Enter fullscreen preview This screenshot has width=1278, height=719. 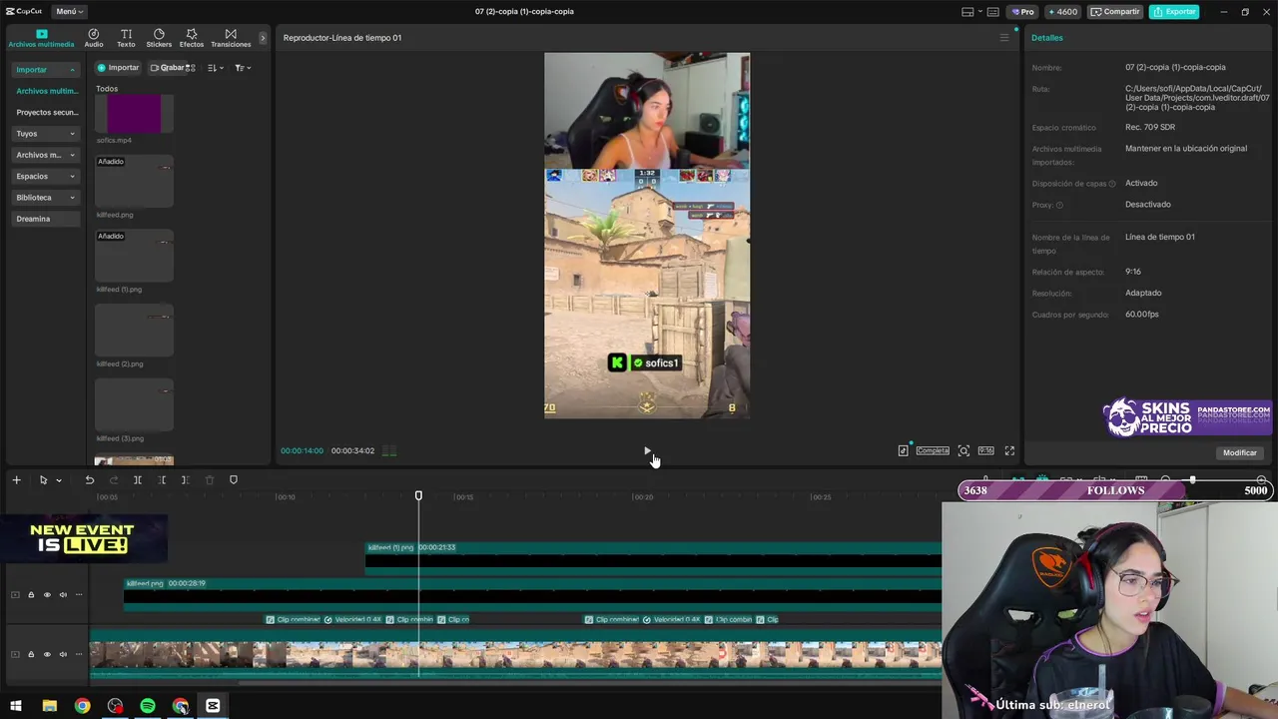click(x=1009, y=451)
